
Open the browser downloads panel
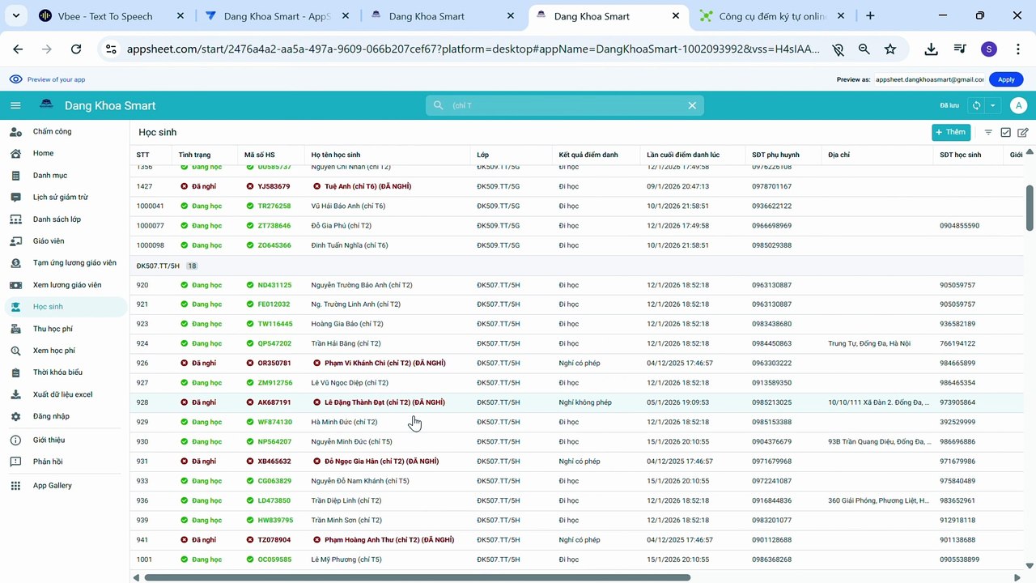pos(932,49)
